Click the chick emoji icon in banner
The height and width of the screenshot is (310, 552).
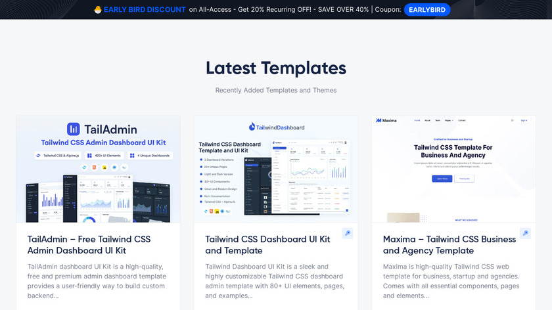[x=98, y=10]
